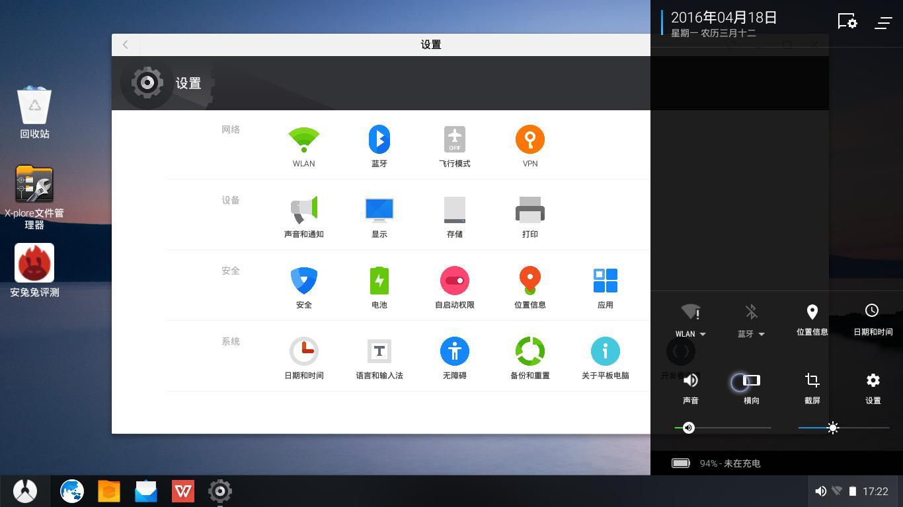The height and width of the screenshot is (507, 903).
Task: Open Security (安全) shield icon
Action: click(x=304, y=281)
